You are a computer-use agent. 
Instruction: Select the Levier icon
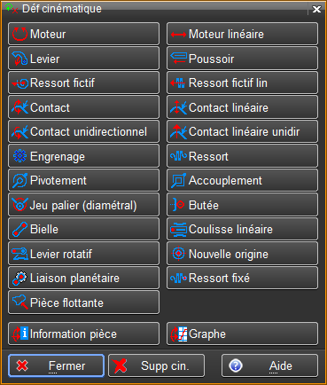(19, 59)
